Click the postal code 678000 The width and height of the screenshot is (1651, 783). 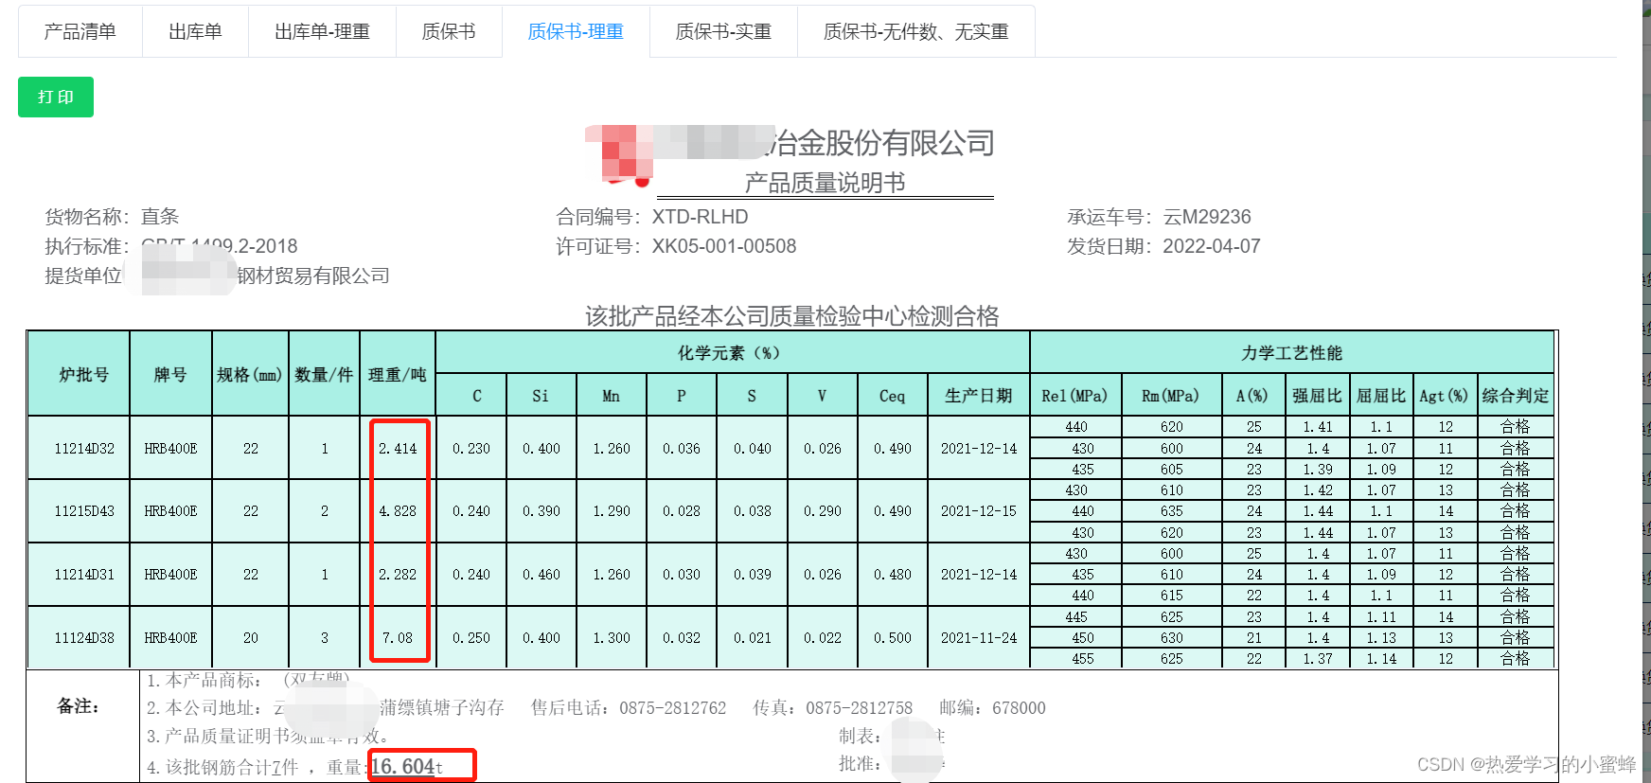click(x=1019, y=707)
